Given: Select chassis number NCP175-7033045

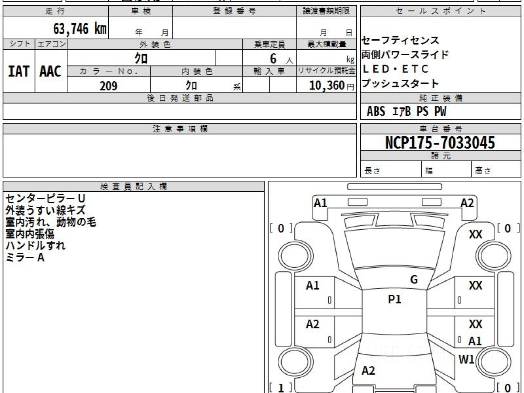Looking at the screenshot, I should (x=440, y=142).
